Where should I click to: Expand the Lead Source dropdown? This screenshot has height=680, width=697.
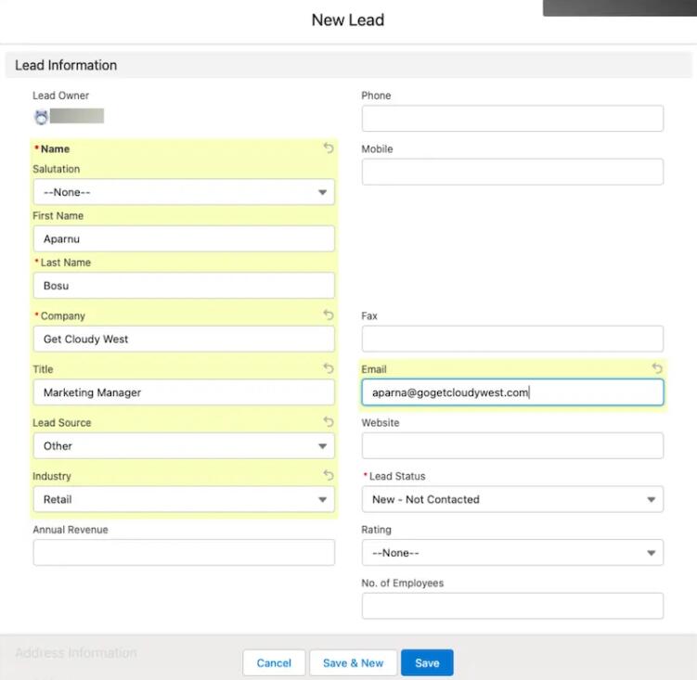[x=184, y=446]
